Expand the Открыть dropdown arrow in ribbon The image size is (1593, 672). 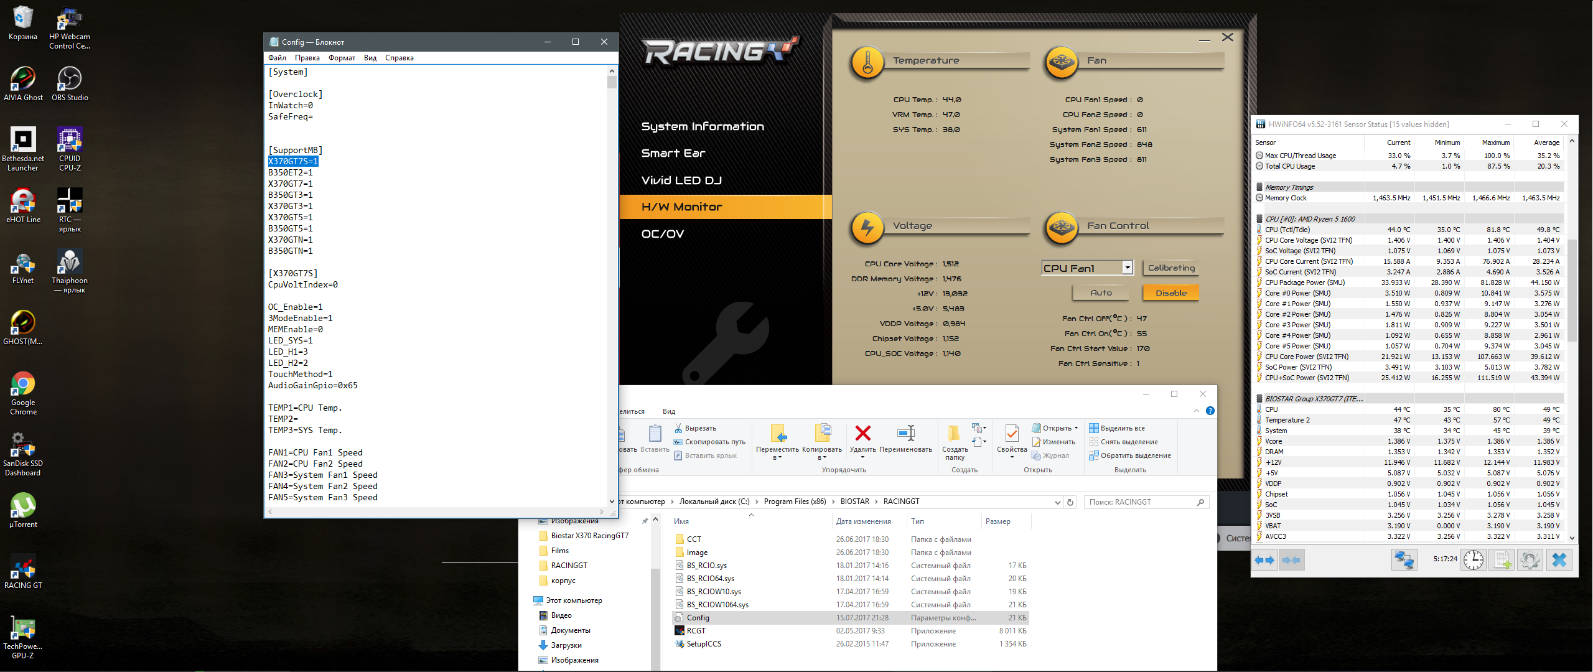tap(1076, 428)
